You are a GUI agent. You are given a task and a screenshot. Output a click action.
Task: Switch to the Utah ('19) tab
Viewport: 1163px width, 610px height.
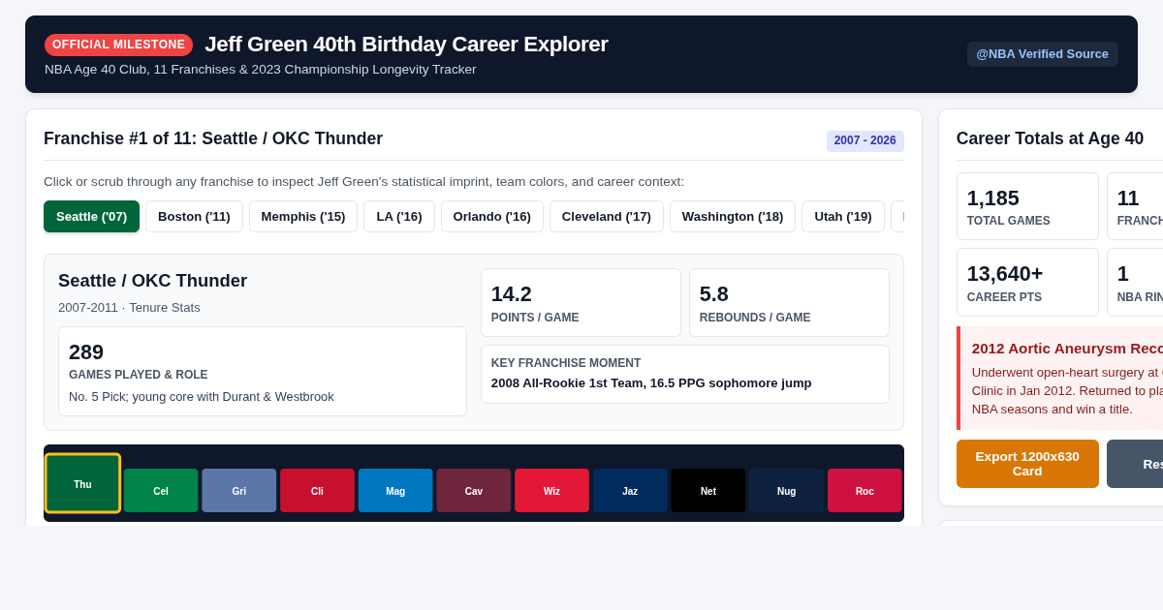point(843,216)
